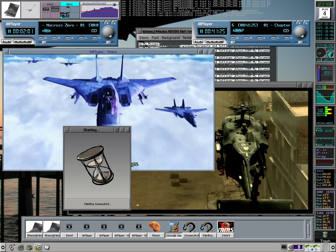Click seek bar handle in Macross Zero MPlayer
This screenshot has width=336, height=252.
point(44,42)
